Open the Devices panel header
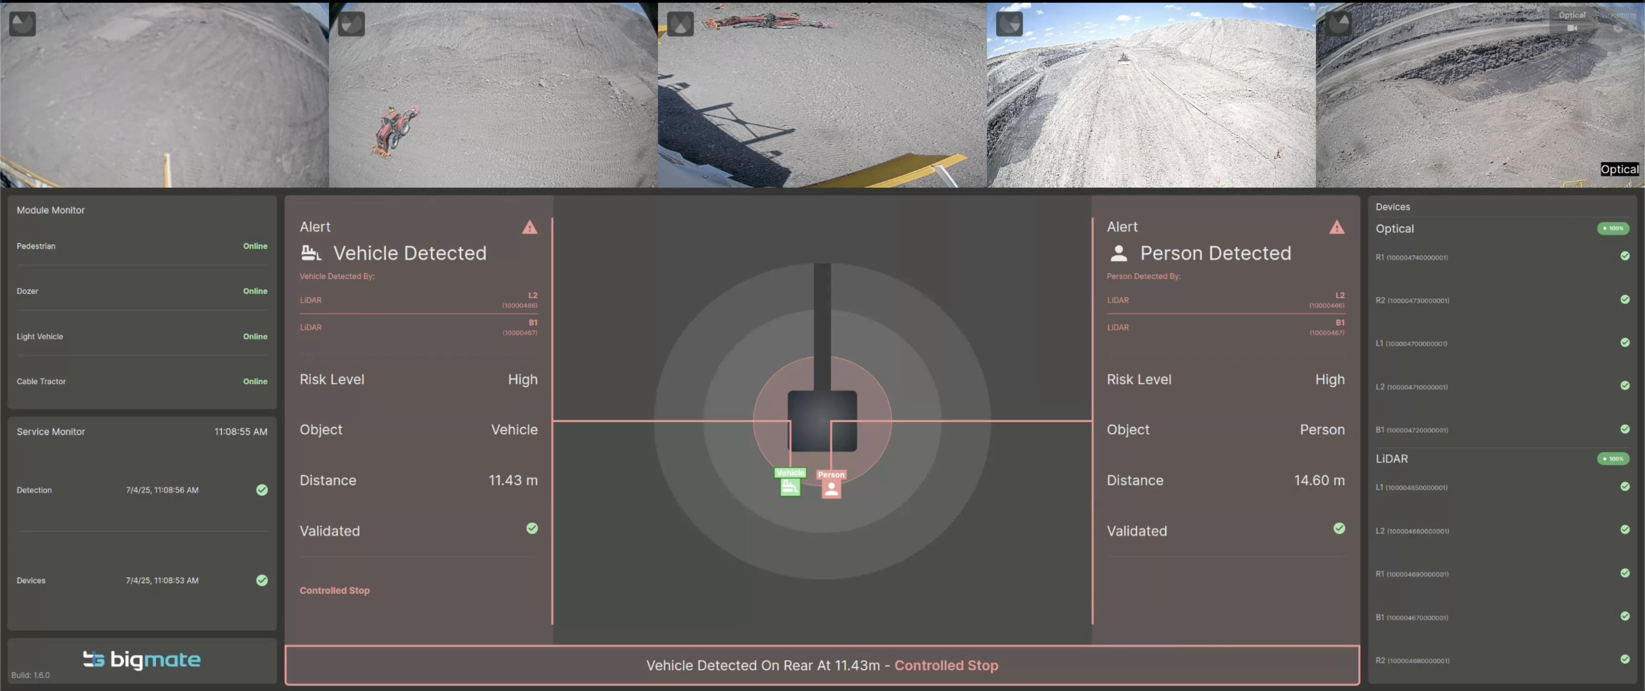 pyautogui.click(x=1393, y=206)
